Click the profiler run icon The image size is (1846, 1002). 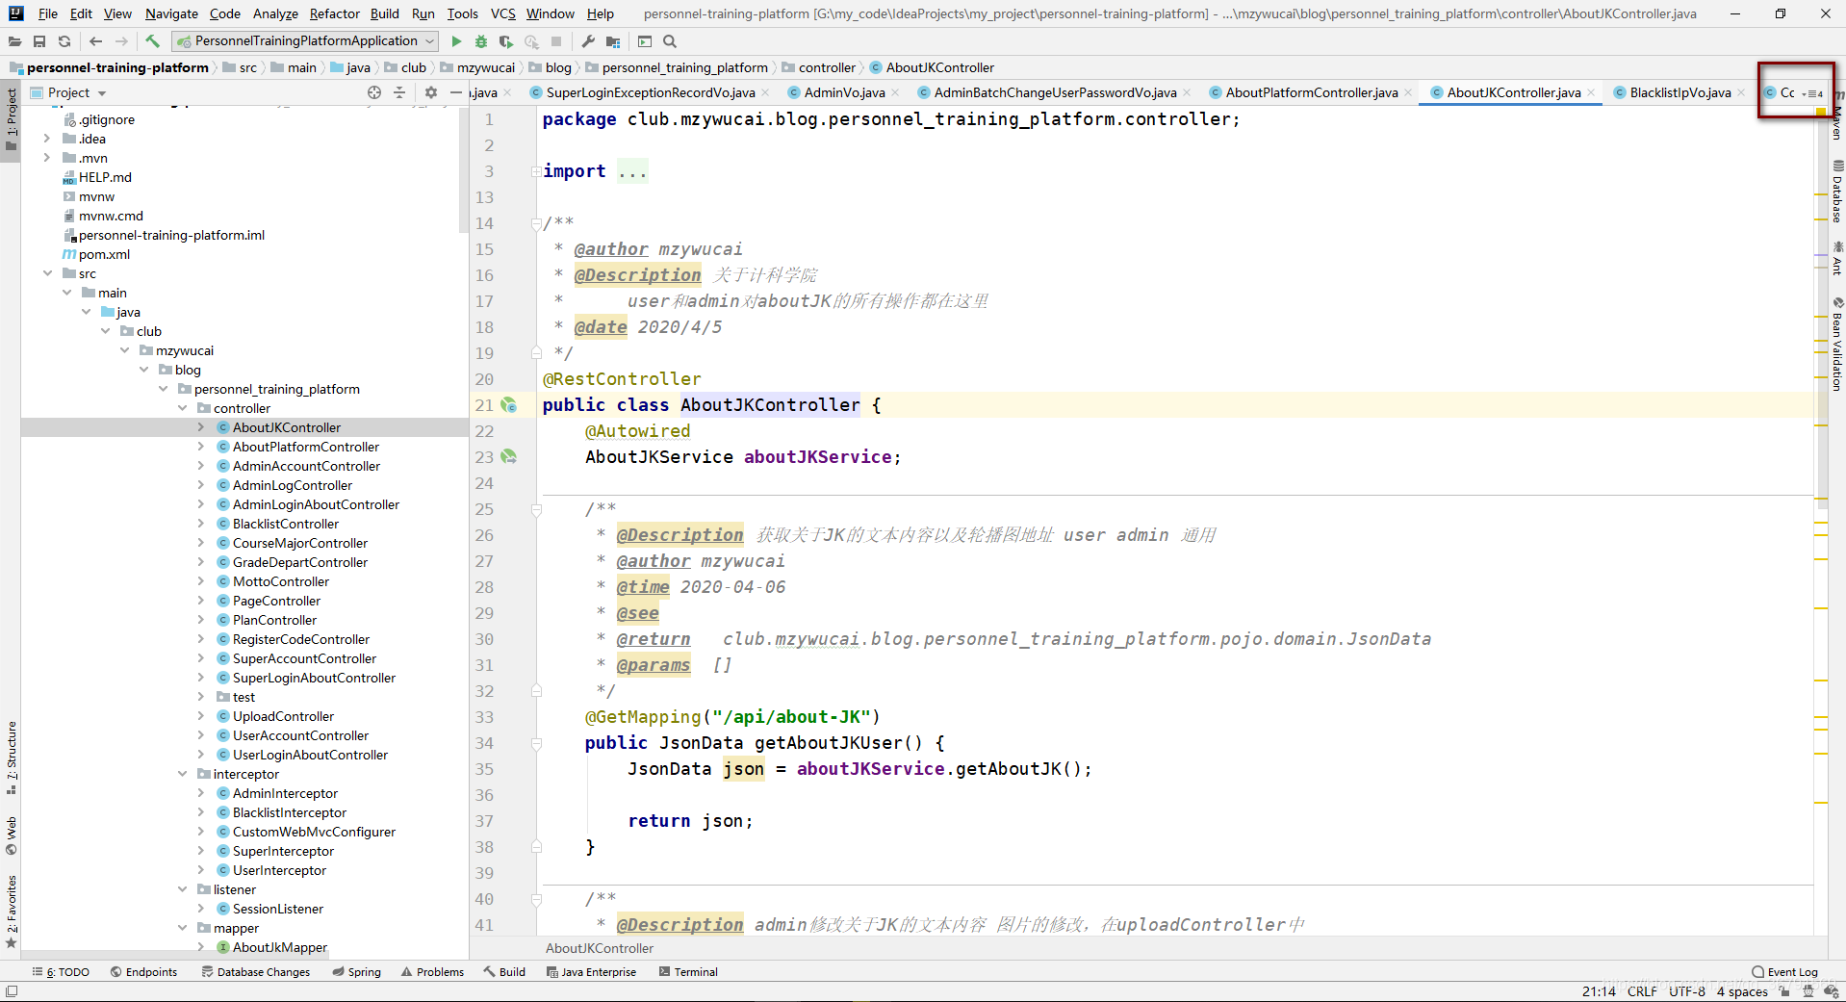point(531,41)
